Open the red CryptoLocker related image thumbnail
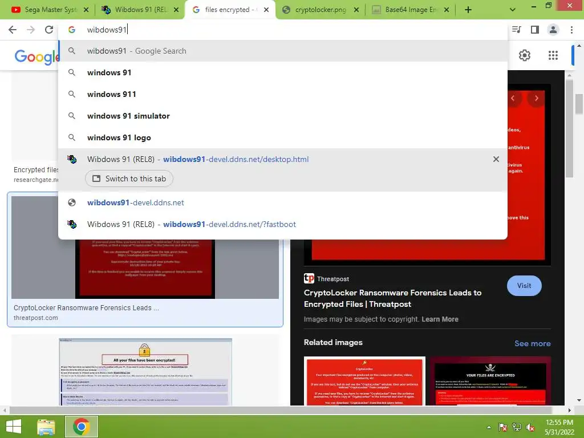Viewport: 584px width, 438px height. click(x=364, y=380)
